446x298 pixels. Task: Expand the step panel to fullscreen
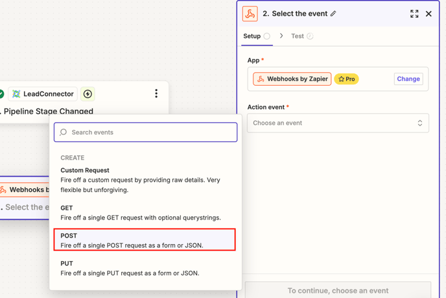(x=414, y=14)
